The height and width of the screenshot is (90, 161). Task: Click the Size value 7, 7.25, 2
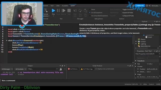(150, 64)
